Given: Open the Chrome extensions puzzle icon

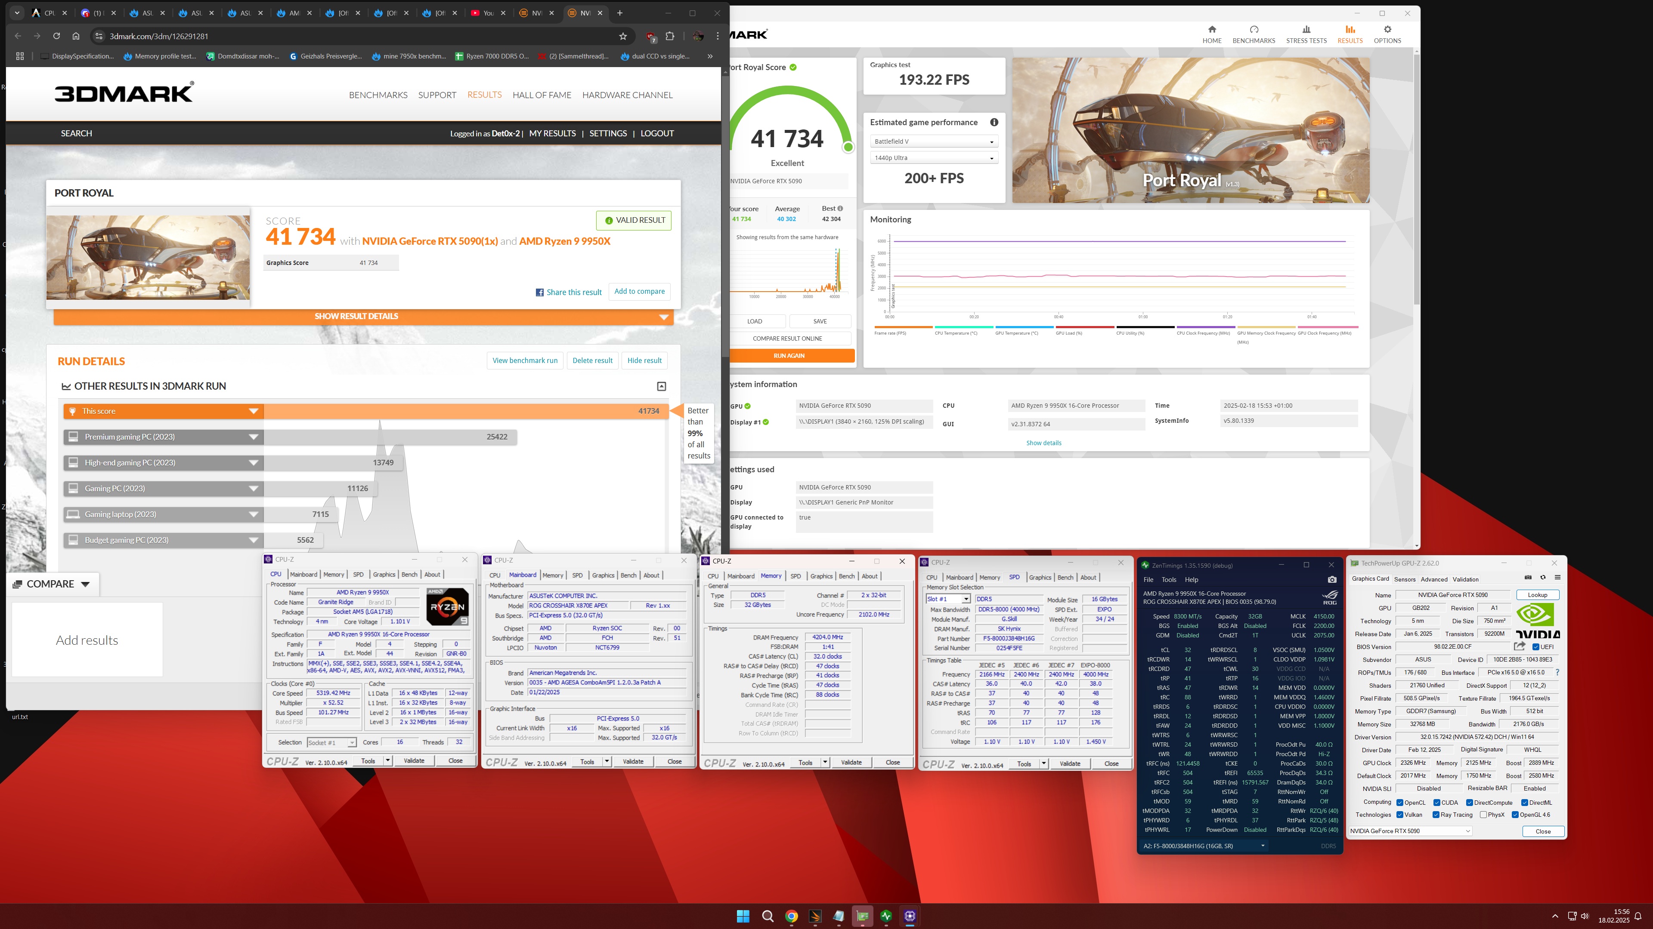Looking at the screenshot, I should click(670, 37).
